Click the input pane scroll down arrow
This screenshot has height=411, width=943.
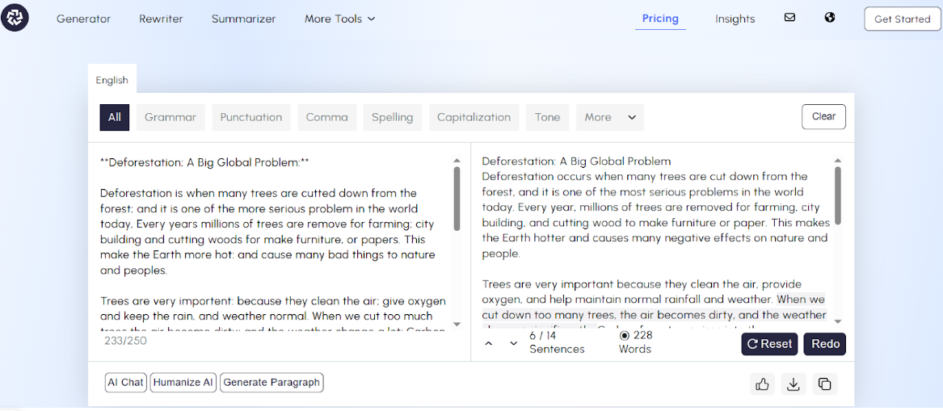pos(457,324)
